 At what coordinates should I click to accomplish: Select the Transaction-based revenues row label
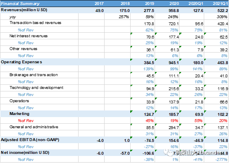tap(36, 23)
